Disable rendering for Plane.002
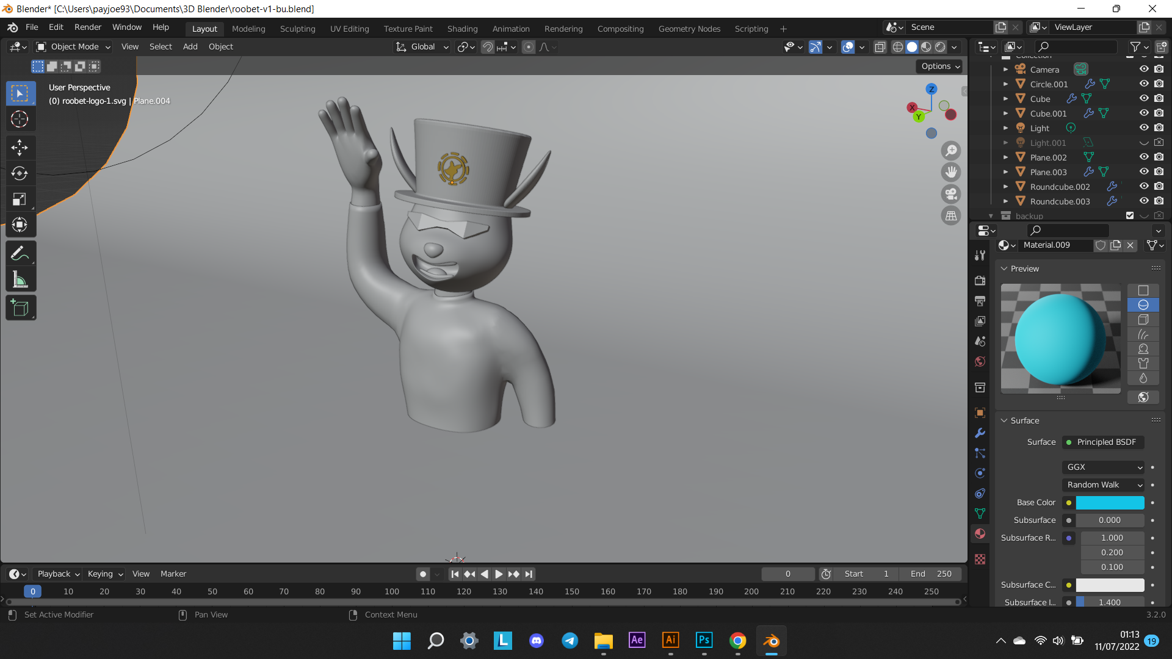This screenshot has width=1172, height=659. point(1159,157)
